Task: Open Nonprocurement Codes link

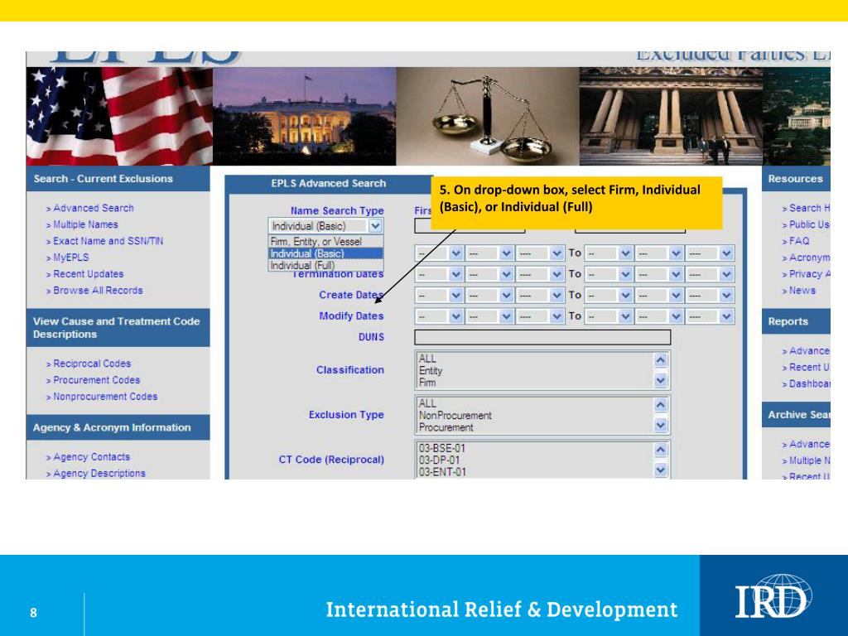Action: [105, 397]
